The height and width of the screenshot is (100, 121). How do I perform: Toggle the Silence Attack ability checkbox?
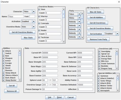click(4, 75)
